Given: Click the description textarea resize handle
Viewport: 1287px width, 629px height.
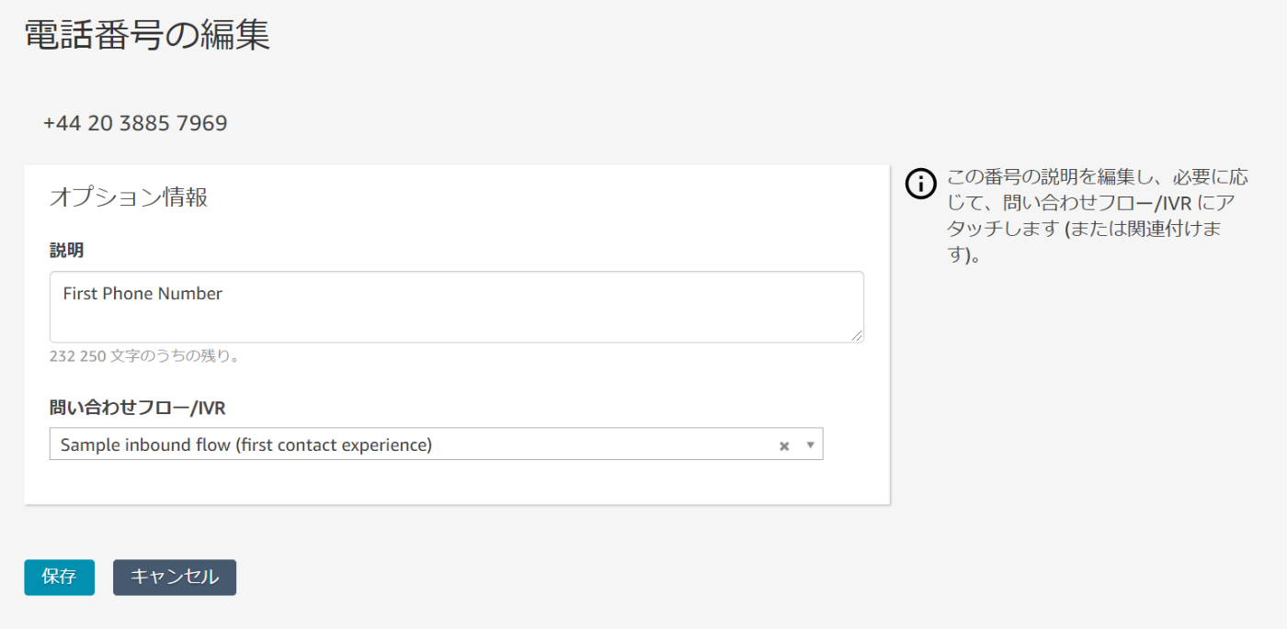Looking at the screenshot, I should pos(857,336).
